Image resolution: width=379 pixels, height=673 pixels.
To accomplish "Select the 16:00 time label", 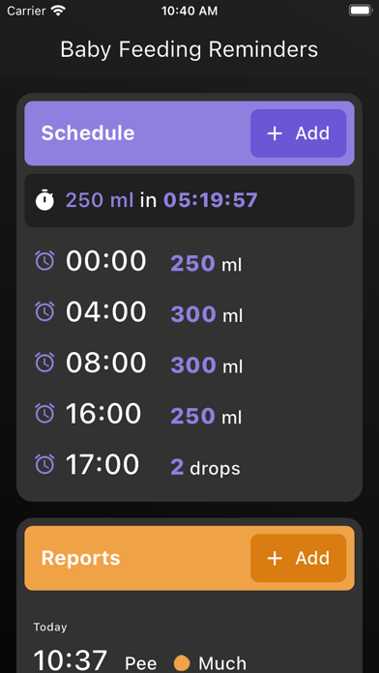I will click(x=103, y=413).
